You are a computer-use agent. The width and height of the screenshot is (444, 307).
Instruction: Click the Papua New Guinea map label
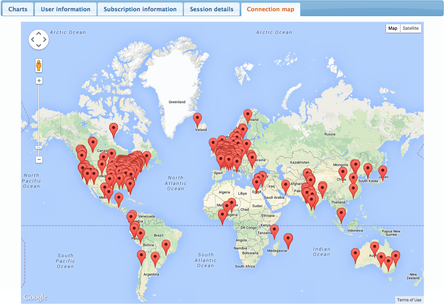click(391, 233)
